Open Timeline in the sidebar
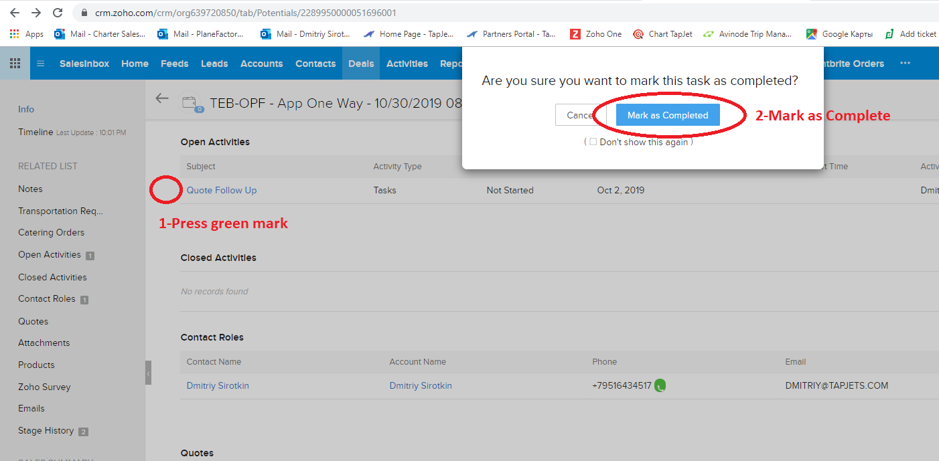Screen dimensions: 939x461 click(x=35, y=132)
